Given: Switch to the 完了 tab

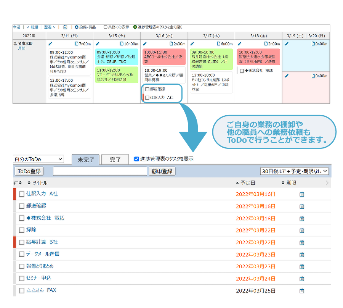Looking at the screenshot, I should [x=115, y=160].
